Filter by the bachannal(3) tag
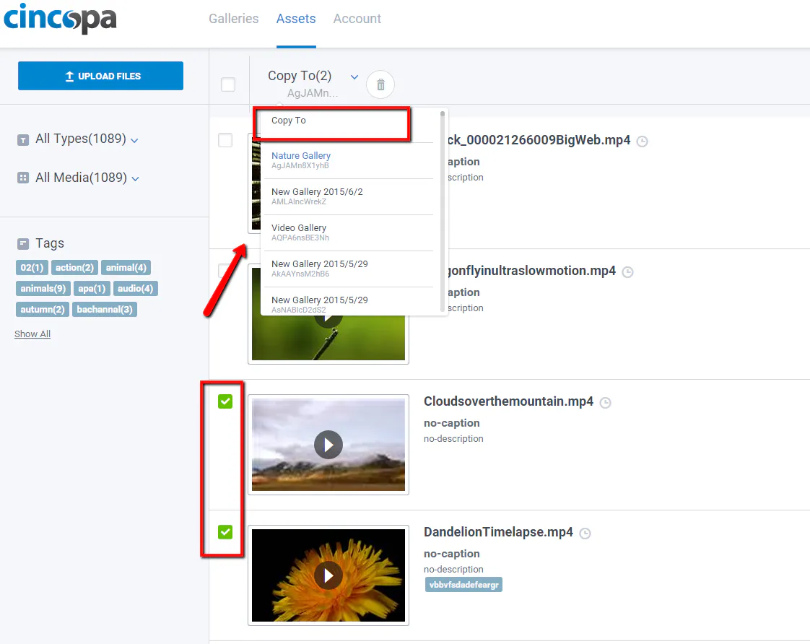Image resolution: width=810 pixels, height=644 pixels. click(x=105, y=310)
